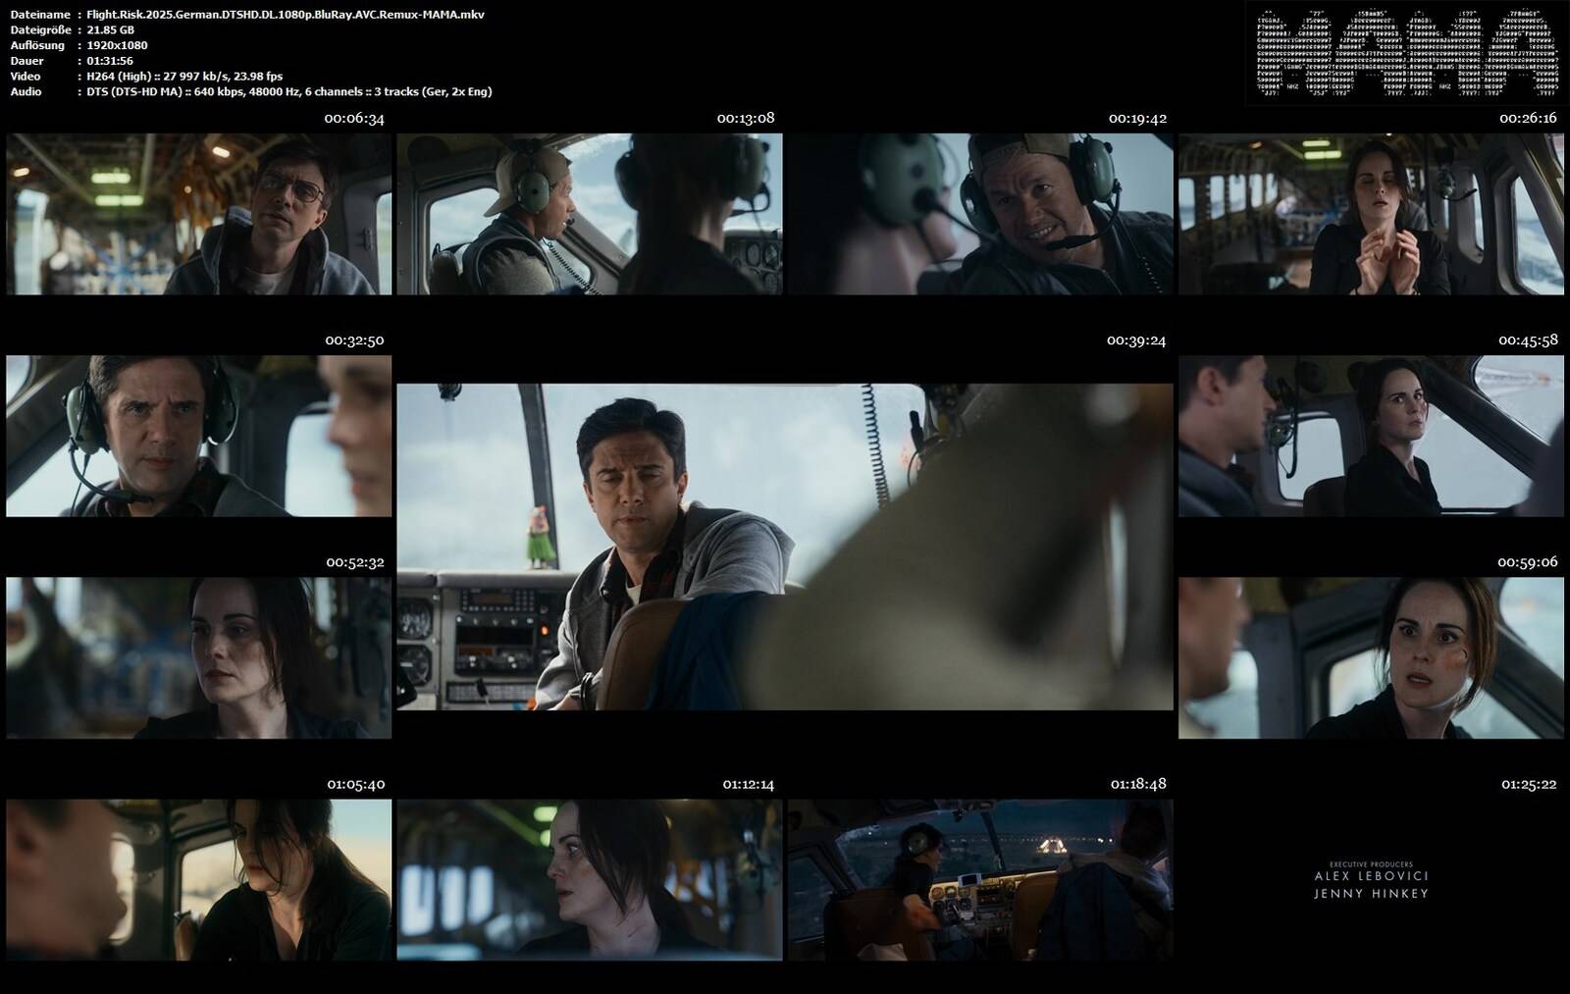Open the credits thumbnail showing Alex Lebovici
1570x994 pixels.
(x=1371, y=880)
